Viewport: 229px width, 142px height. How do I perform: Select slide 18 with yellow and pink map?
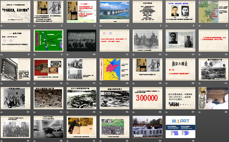pyautogui.click(x=114, y=69)
